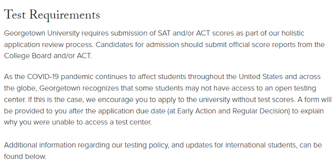Click the word 'globe'

(x=25, y=89)
